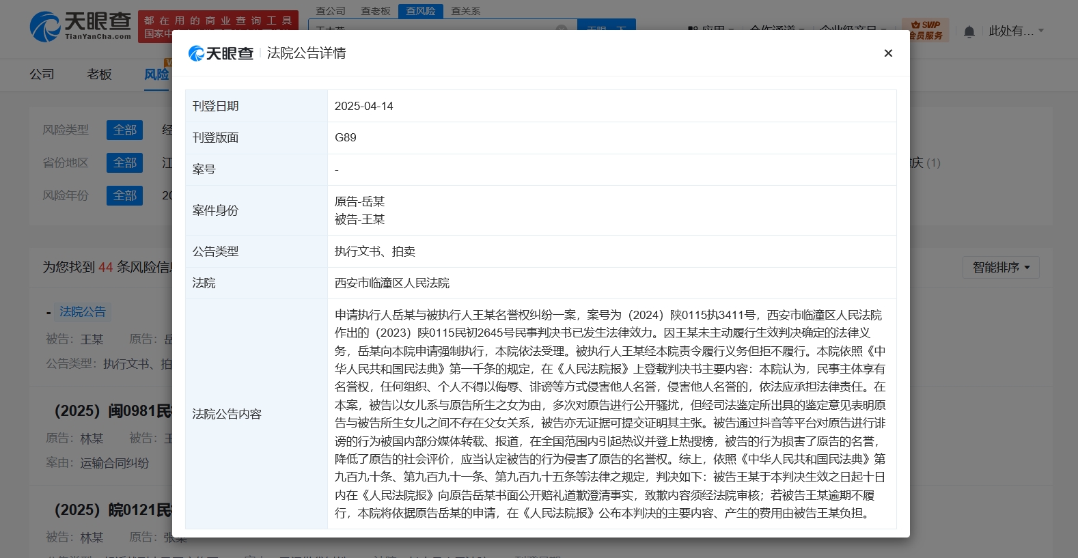The width and height of the screenshot is (1078, 558).
Task: Click 被告: 林某 in the 皖0121 result
Action: pos(74,537)
